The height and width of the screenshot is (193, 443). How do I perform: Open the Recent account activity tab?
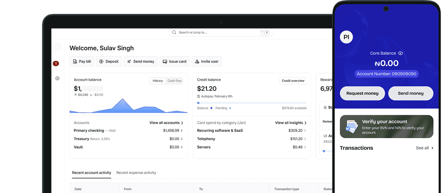pyautogui.click(x=91, y=173)
